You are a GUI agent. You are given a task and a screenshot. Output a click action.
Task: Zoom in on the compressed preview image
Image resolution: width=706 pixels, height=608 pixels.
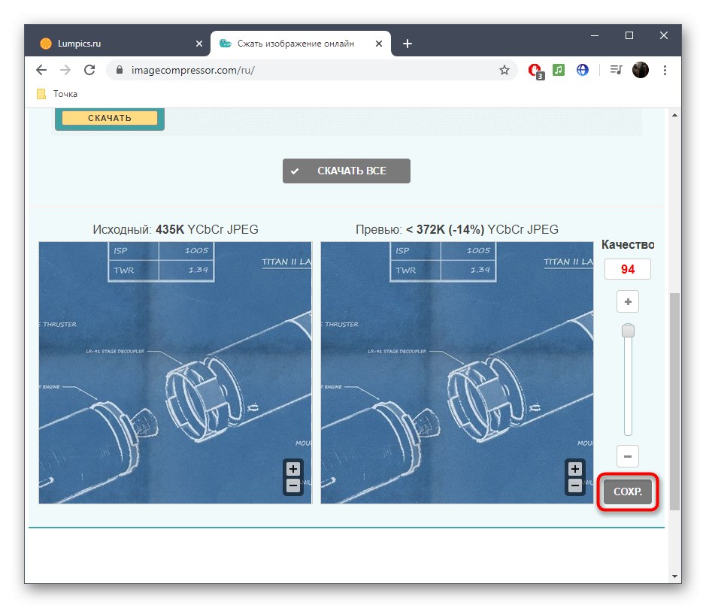575,470
